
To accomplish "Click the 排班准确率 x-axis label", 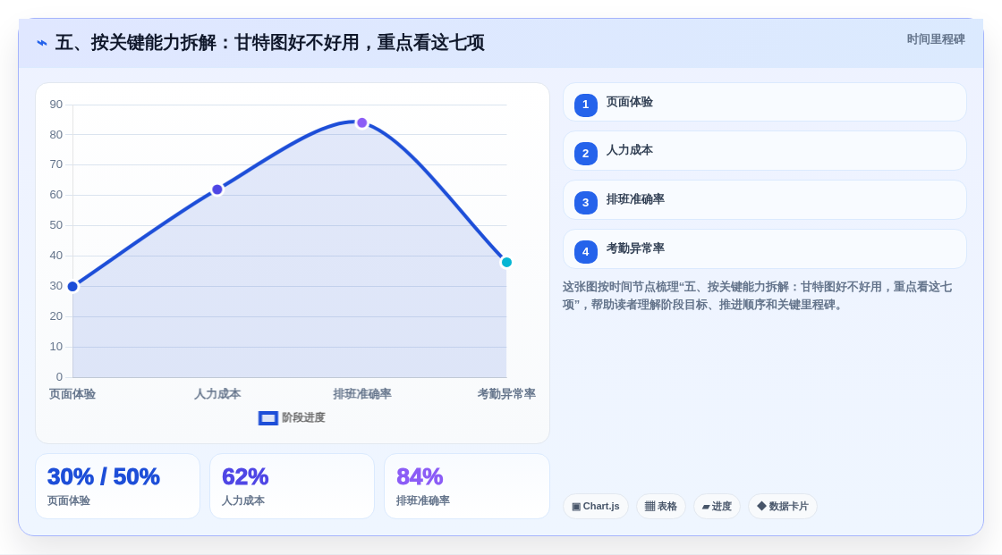I will [361, 394].
